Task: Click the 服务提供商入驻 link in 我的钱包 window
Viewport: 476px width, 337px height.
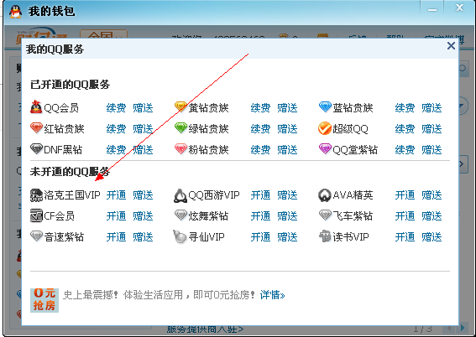Action: tap(205, 329)
